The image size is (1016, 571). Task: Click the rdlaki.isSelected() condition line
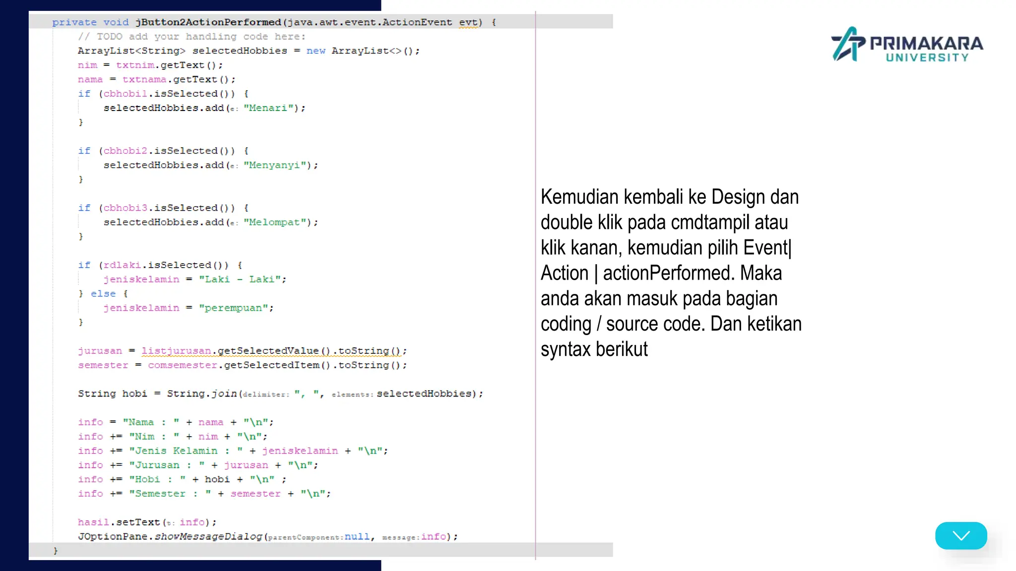point(160,265)
